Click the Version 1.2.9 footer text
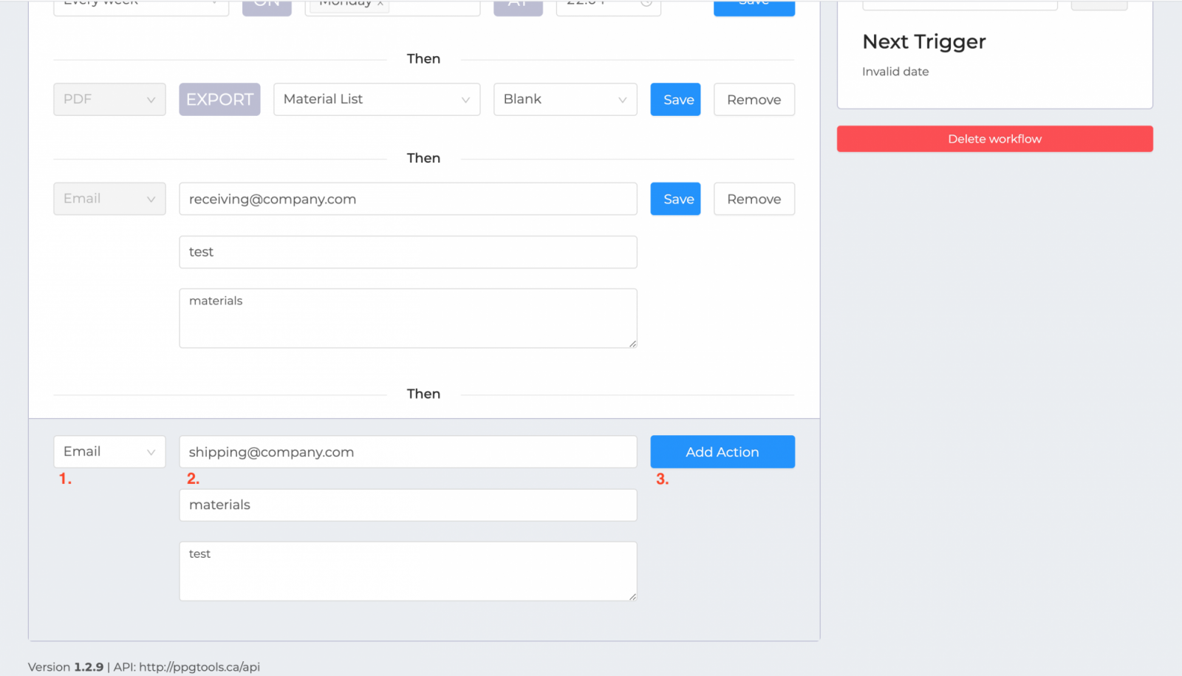Viewport: 1182px width, 676px height. click(66, 666)
